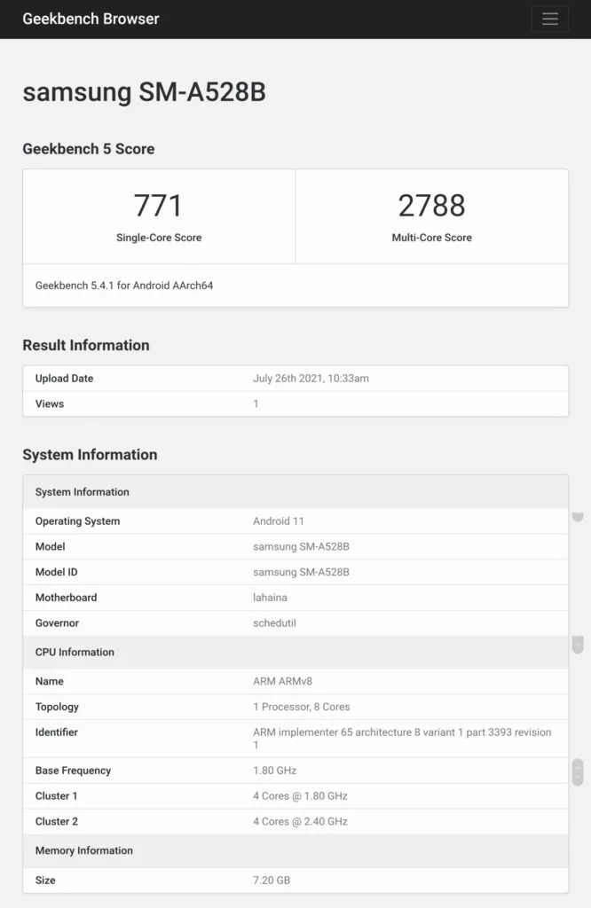The width and height of the screenshot is (591, 908).
Task: Click the Android 11 operating system value
Action: pyautogui.click(x=279, y=521)
